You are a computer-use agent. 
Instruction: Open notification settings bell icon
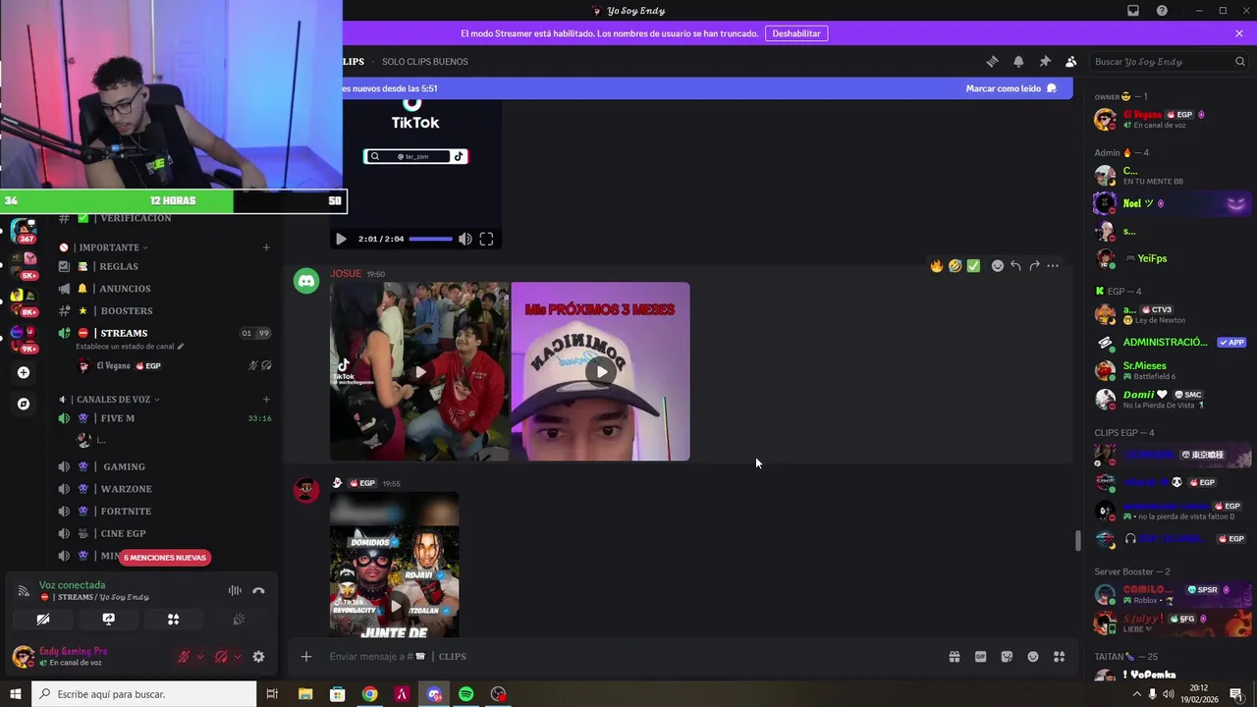point(1018,61)
